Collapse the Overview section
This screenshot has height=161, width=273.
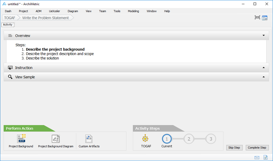263,35
